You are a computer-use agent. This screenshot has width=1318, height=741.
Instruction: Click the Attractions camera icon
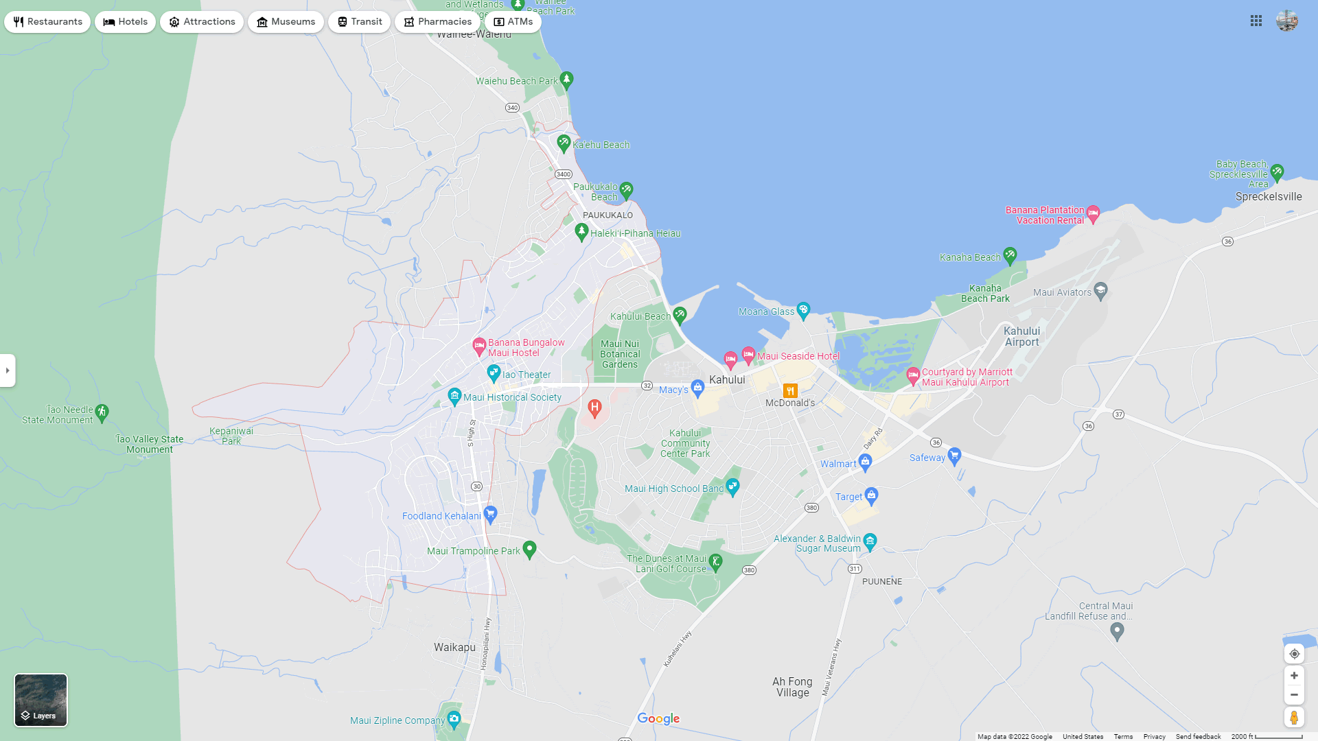click(x=201, y=21)
